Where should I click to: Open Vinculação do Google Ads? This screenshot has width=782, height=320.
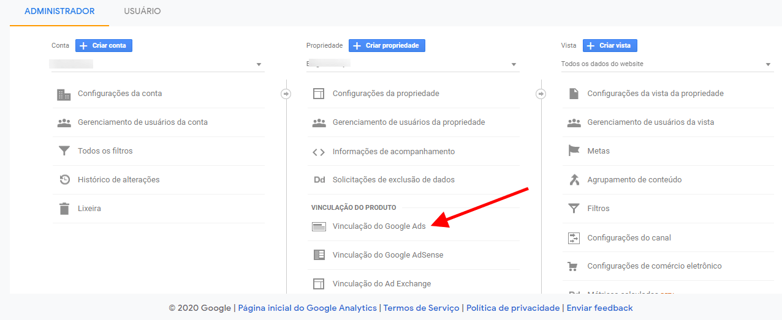point(379,226)
